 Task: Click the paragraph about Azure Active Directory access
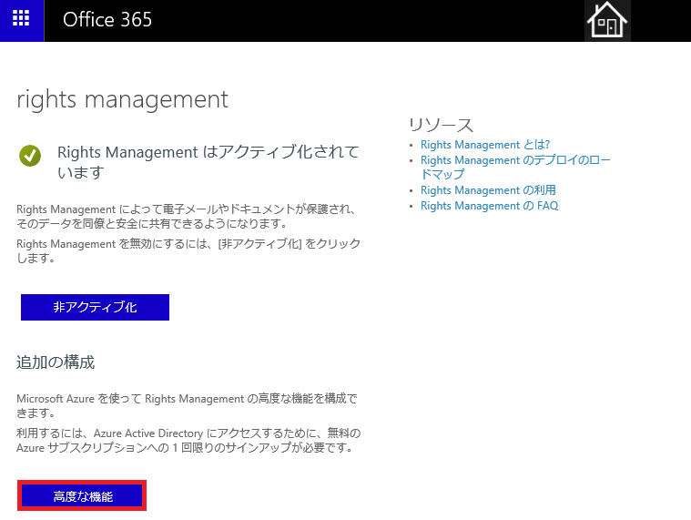point(188,440)
